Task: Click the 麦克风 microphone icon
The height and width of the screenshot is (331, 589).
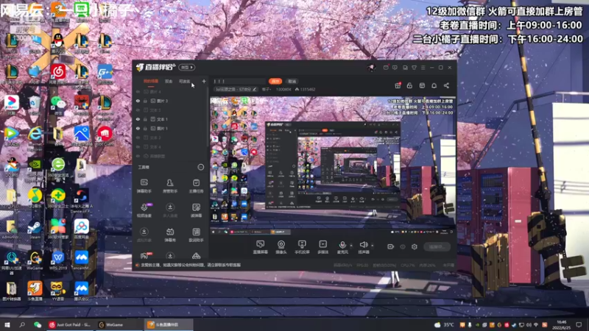Action: [x=342, y=245]
